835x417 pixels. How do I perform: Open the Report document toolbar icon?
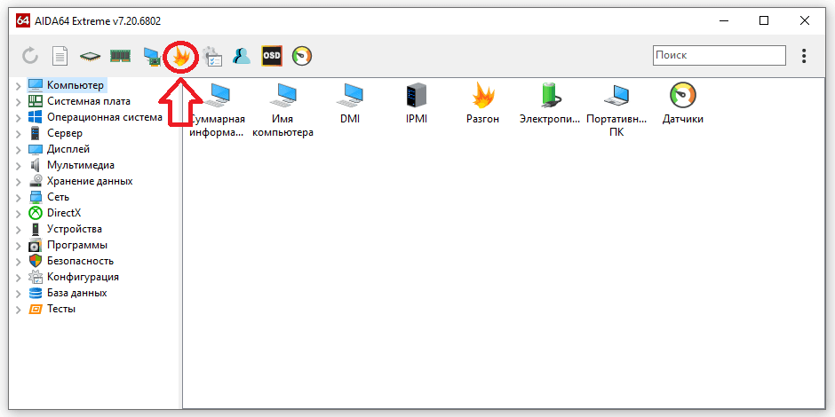60,56
